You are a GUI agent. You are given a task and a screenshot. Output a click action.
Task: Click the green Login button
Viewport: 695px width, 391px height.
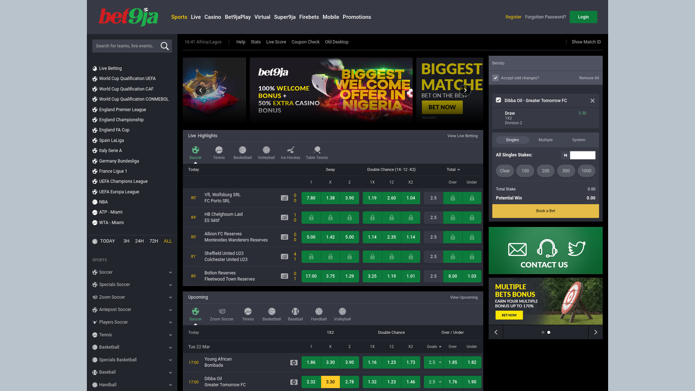point(584,17)
